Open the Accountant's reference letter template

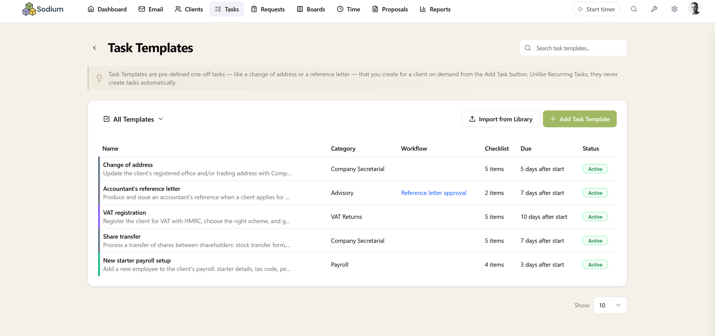click(142, 189)
